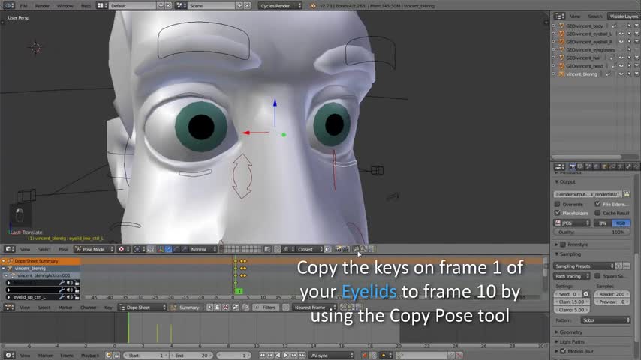Click the Render samples 200 field
Screen dimensions: 641x360
coord(612,294)
